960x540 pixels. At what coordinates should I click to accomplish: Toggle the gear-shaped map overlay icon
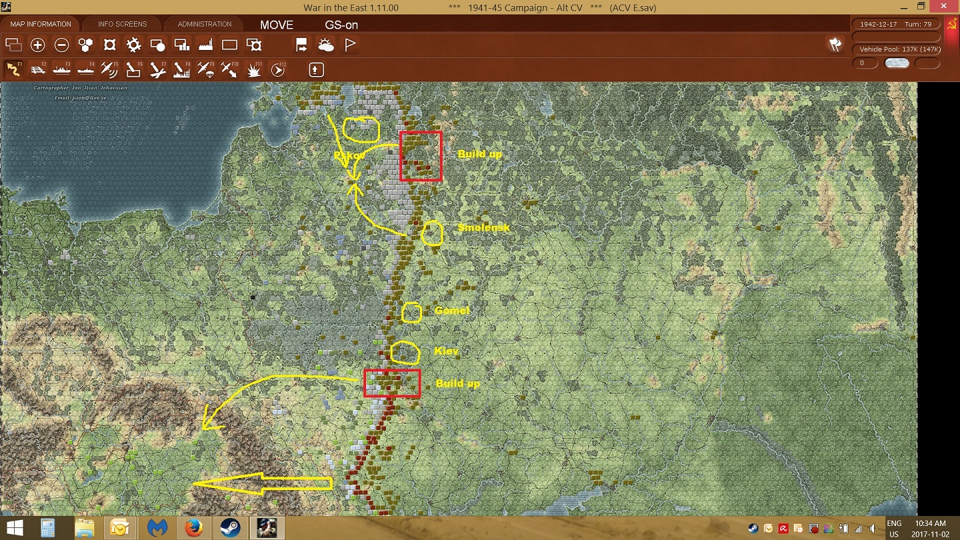coord(134,45)
